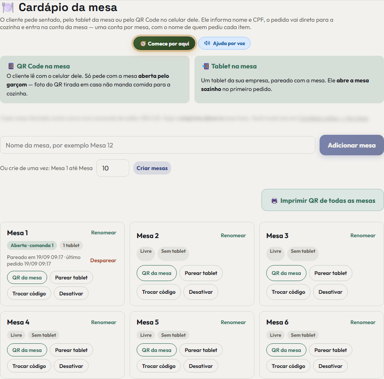Click the Tablet na mesa icon
This screenshot has width=384, height=379.
[206, 66]
